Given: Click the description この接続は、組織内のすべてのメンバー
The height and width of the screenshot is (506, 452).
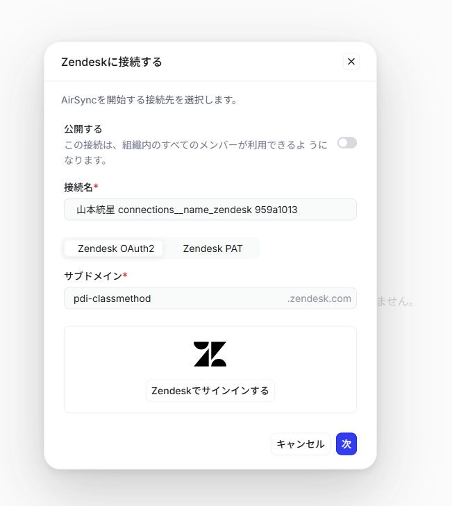Looking at the screenshot, I should 196,152.
